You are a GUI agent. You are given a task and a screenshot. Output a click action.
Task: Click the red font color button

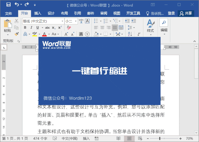[x=44, y=34]
